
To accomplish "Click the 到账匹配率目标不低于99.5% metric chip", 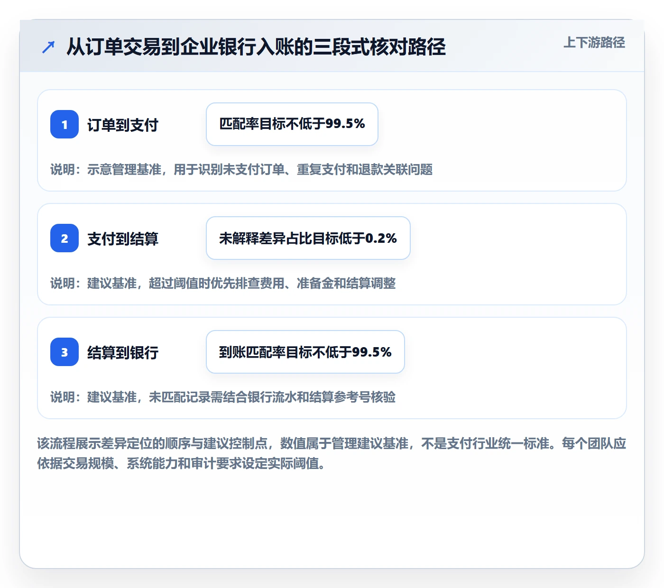I will coord(305,352).
